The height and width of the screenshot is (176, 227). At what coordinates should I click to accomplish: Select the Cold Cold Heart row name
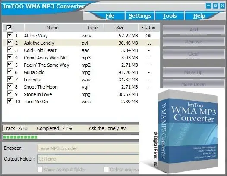pyautogui.click(x=40, y=50)
